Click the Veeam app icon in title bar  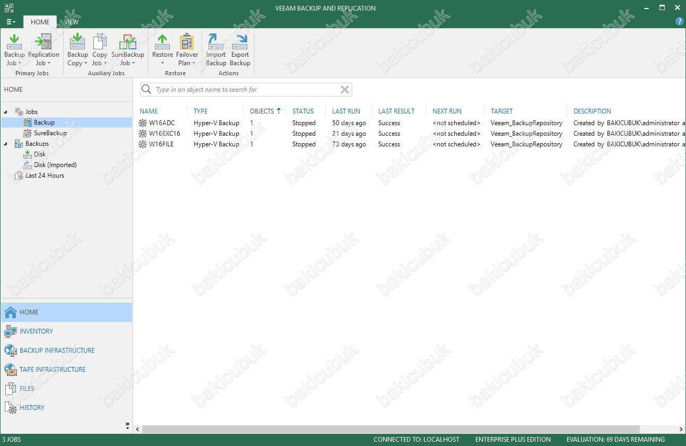click(x=9, y=7)
